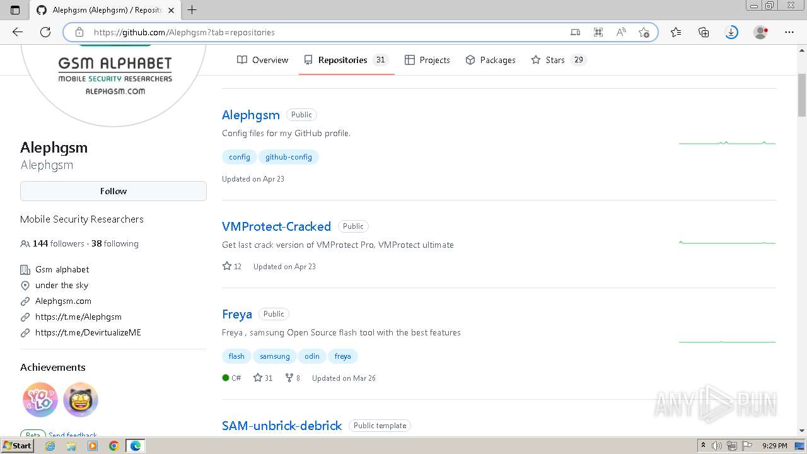Open the Packages tab
Viewport: 807px width, 454px height.
tap(491, 60)
